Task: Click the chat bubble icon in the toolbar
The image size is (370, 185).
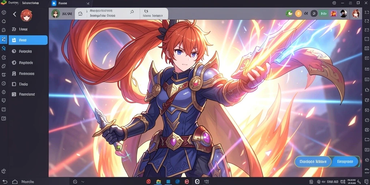Action: [x=80, y=14]
